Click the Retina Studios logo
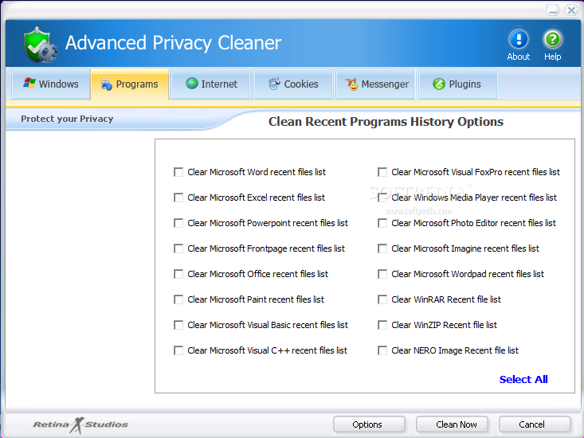The height and width of the screenshot is (438, 584). click(80, 424)
